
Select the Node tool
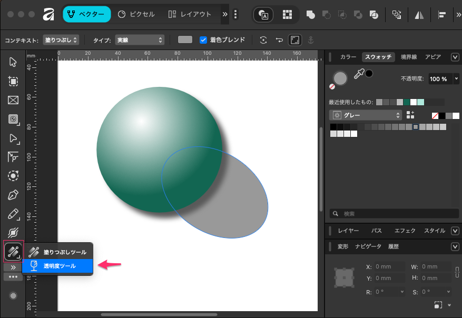[x=13, y=138]
